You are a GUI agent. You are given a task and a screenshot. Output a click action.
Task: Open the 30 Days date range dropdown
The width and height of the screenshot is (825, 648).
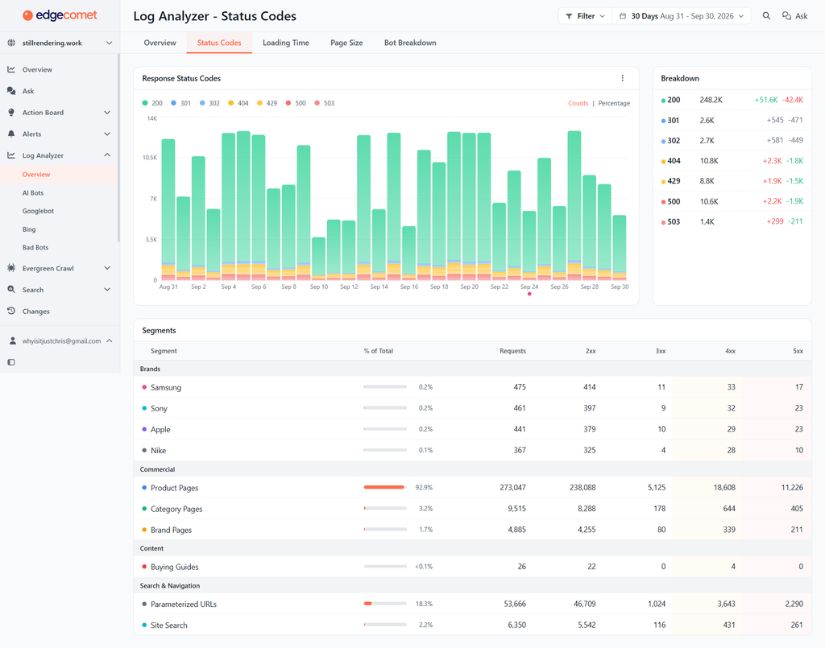point(682,16)
